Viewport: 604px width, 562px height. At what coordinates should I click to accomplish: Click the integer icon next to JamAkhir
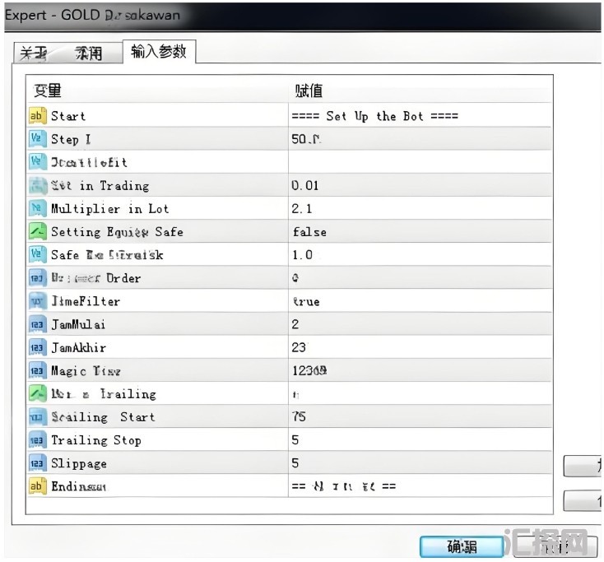pos(38,347)
